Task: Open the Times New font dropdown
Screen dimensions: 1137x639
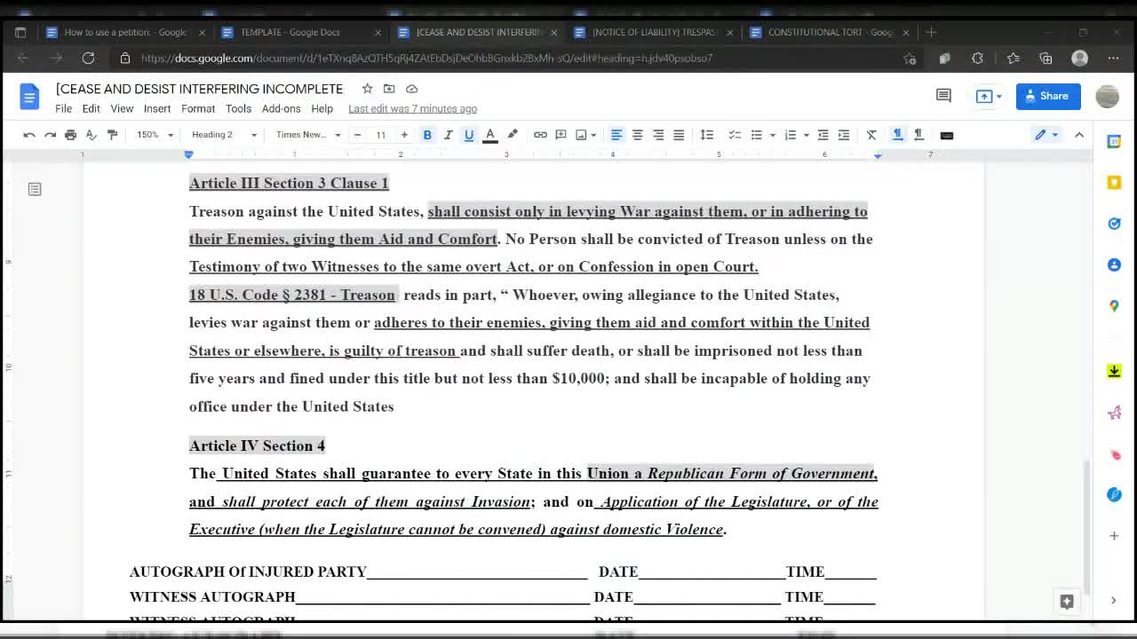Action: click(x=307, y=135)
